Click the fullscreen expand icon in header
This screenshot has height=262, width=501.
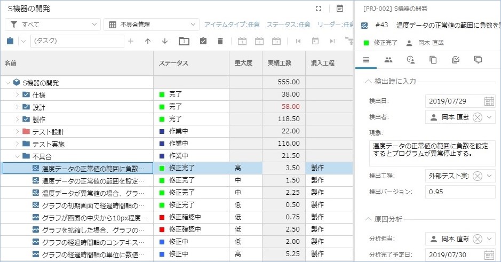pyautogui.click(x=319, y=9)
